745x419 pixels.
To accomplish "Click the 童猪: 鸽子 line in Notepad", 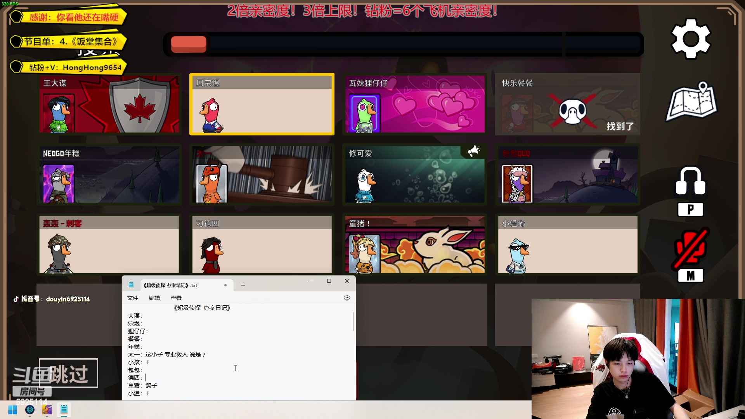I will 143,386.
